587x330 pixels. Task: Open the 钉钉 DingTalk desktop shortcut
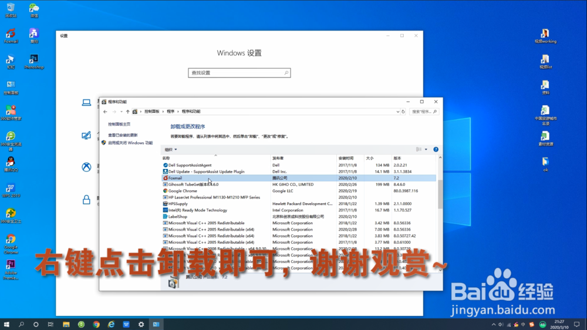click(x=11, y=62)
